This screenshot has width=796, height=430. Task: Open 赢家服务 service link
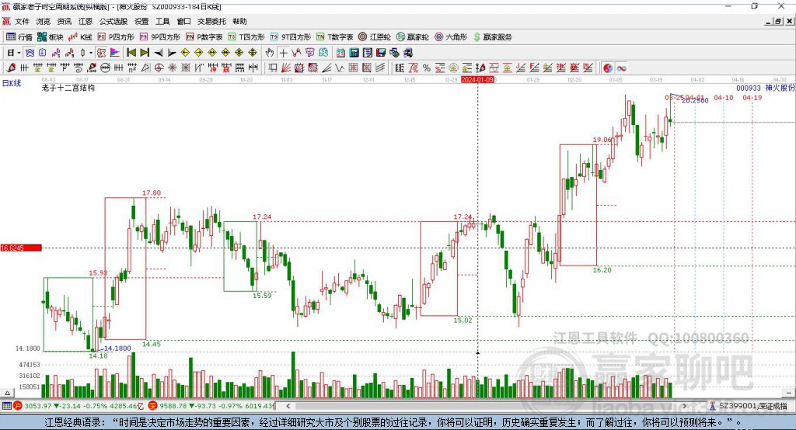(x=492, y=37)
